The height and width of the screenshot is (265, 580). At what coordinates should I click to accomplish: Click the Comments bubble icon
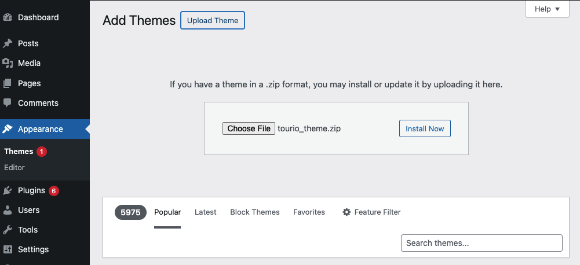coord(8,103)
